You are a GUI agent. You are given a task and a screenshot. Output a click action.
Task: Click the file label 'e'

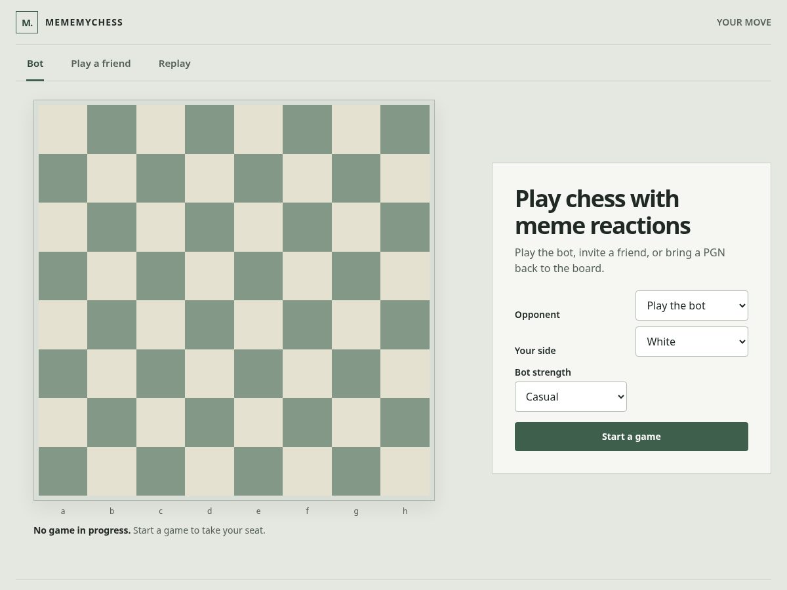258,511
